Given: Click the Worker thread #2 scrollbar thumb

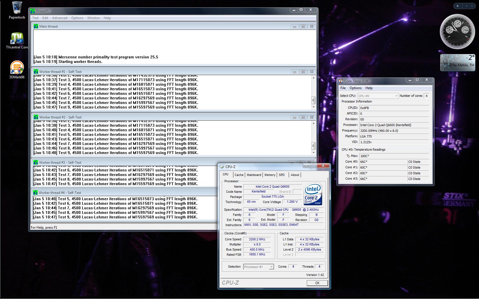Looking at the screenshot, I should (314, 146).
